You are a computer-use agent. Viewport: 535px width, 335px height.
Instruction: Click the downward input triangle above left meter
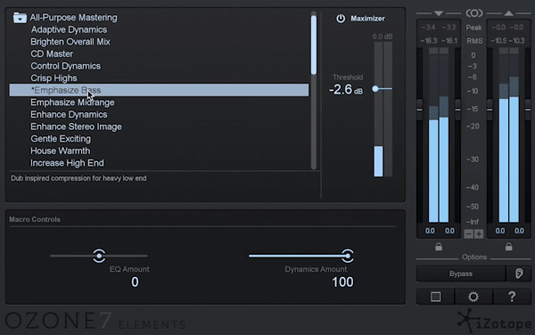(439, 13)
